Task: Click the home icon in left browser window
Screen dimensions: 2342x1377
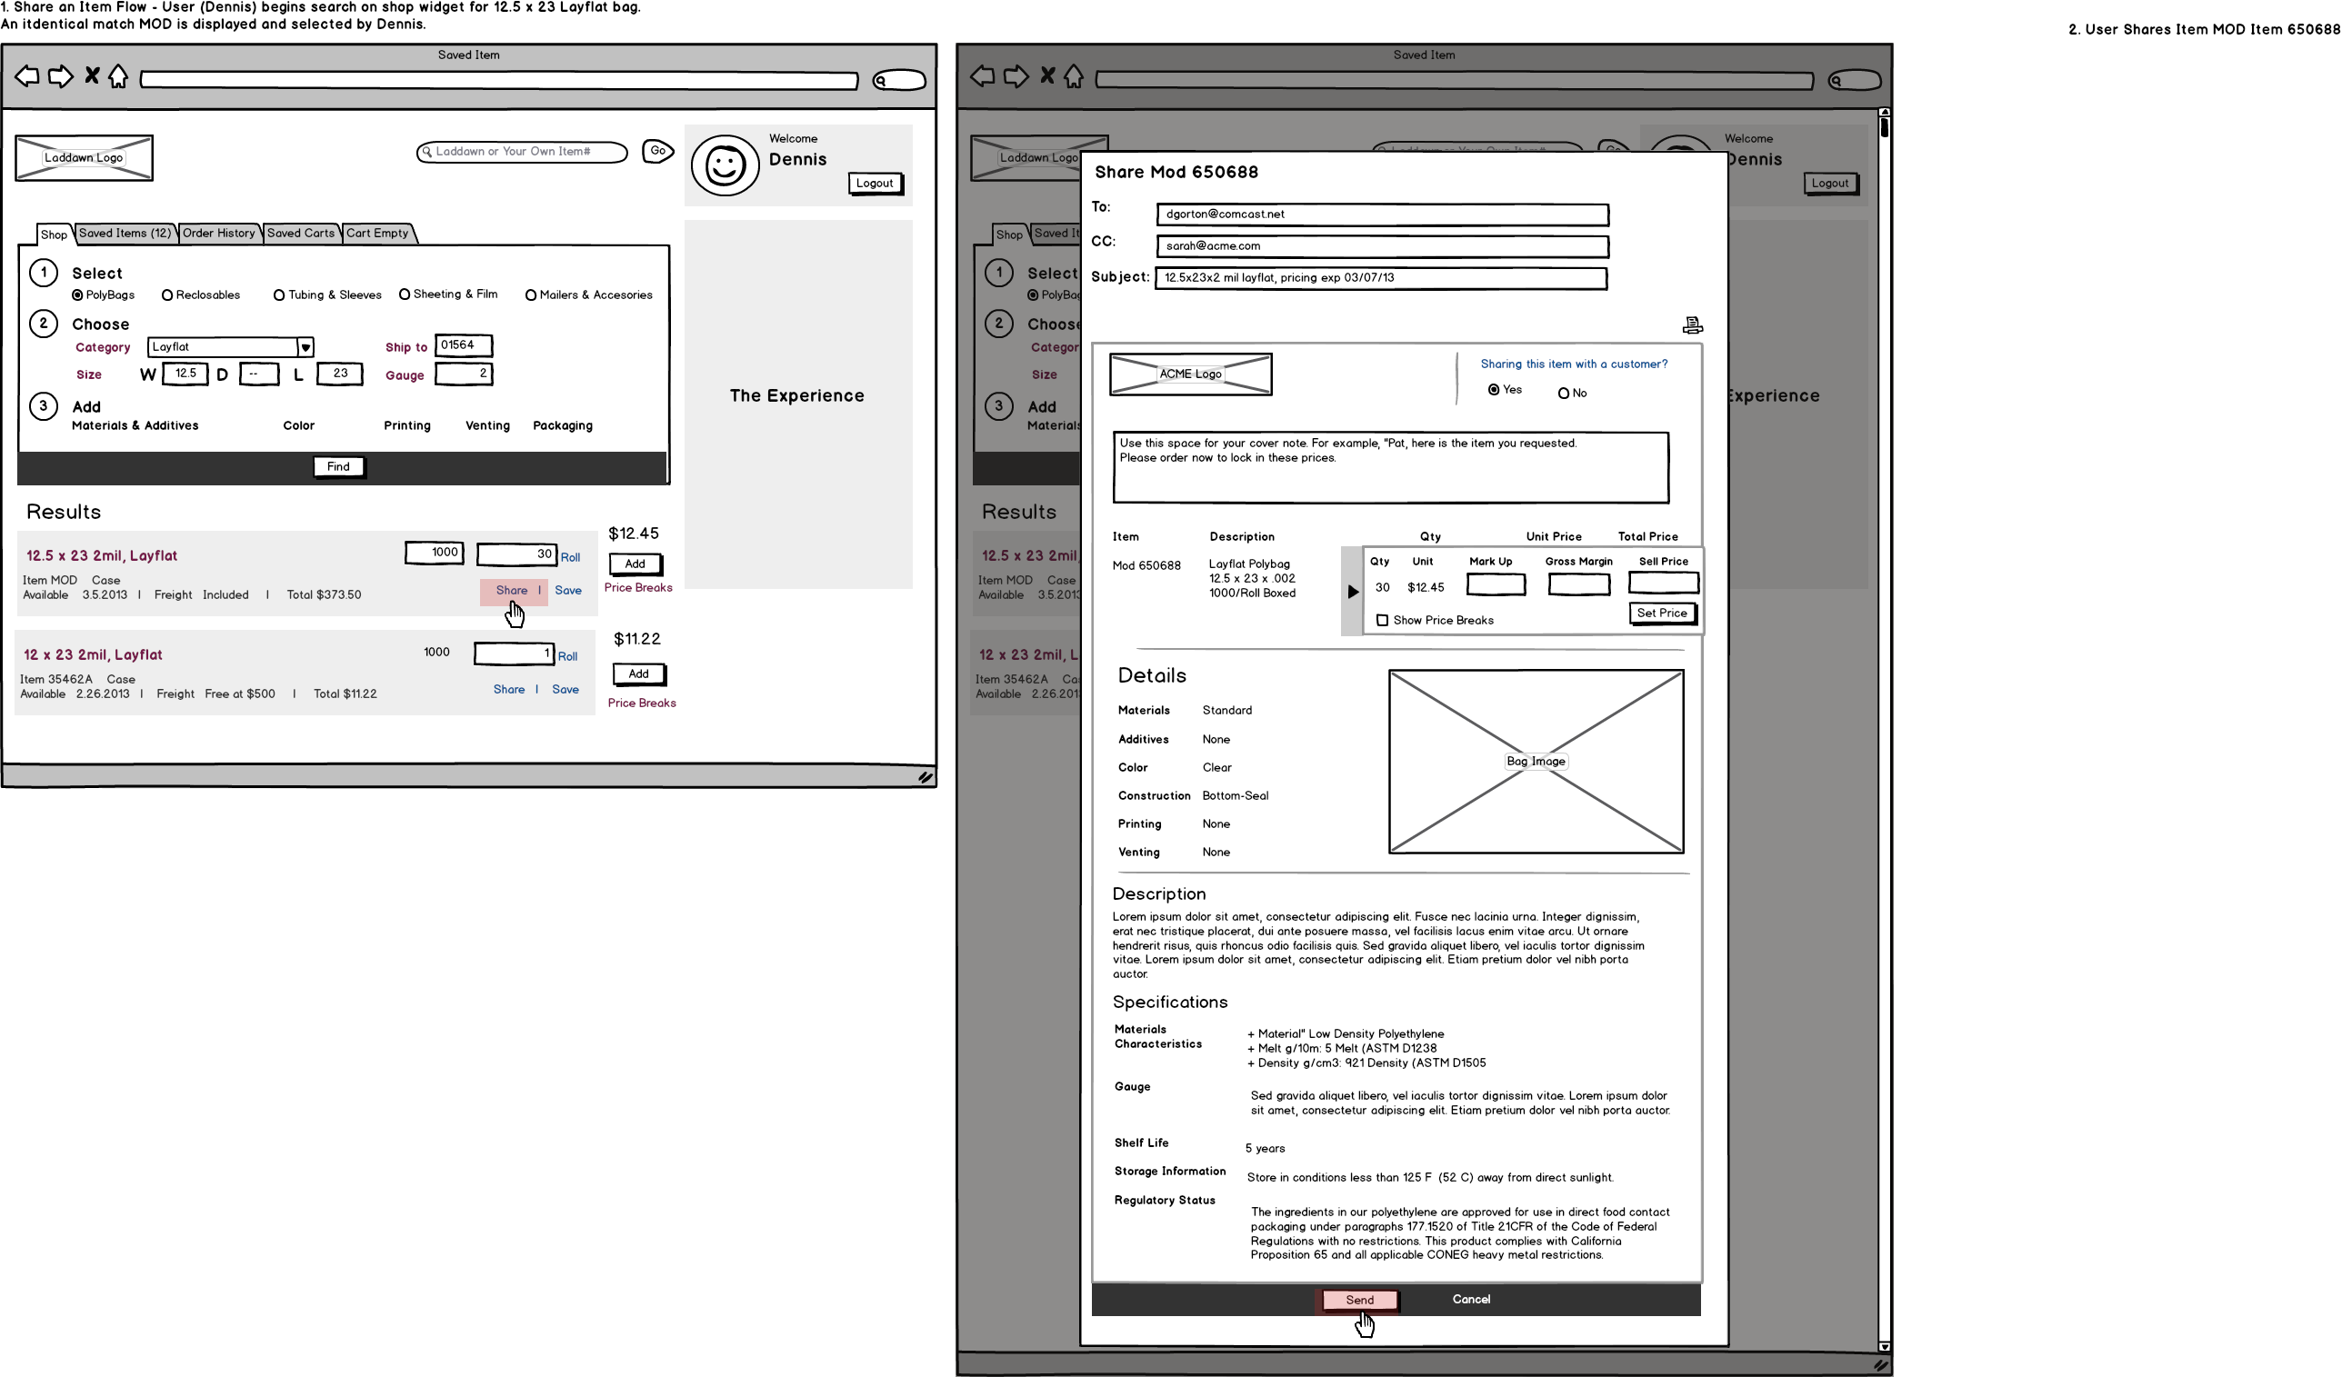Action: click(x=118, y=75)
